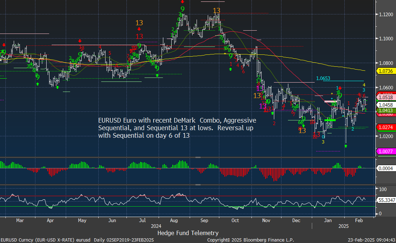Viewport: 396px width, 243px height.
Task: Click the pink 1.0518 price tag
Action: [x=386, y=98]
